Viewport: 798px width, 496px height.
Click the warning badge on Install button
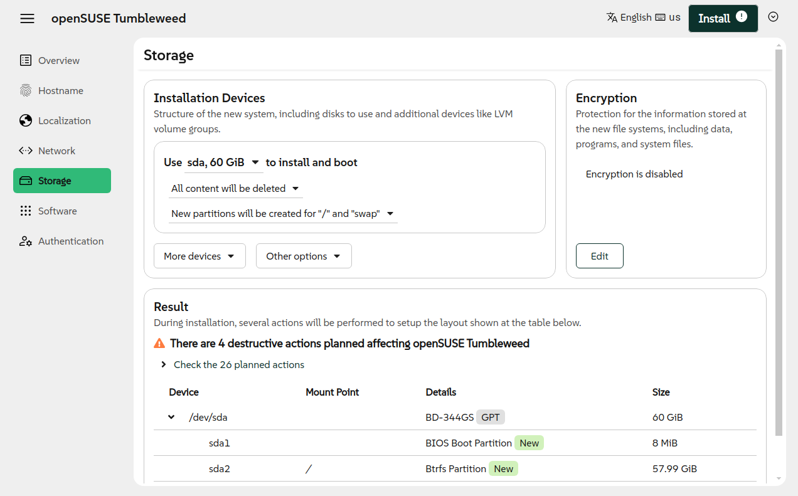pos(742,16)
